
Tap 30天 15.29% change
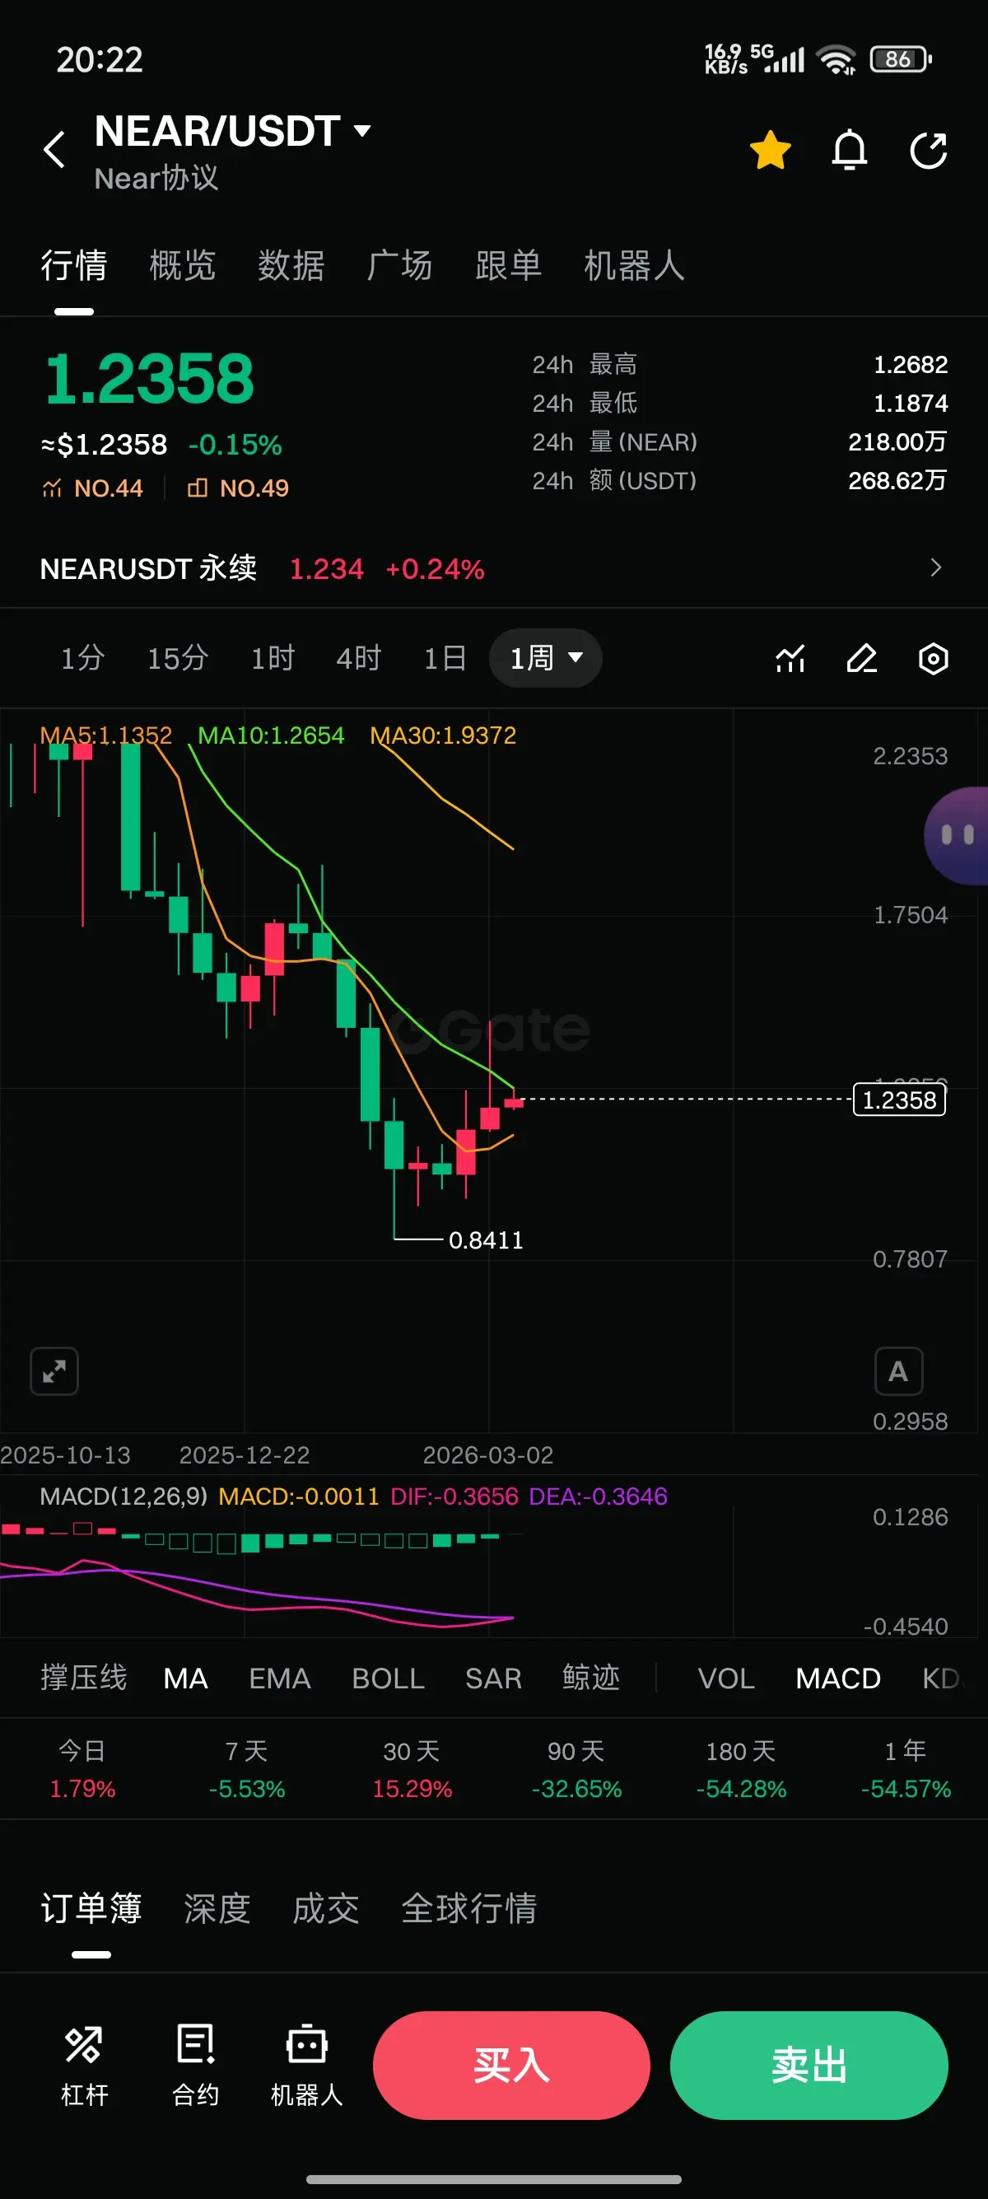click(x=411, y=1770)
